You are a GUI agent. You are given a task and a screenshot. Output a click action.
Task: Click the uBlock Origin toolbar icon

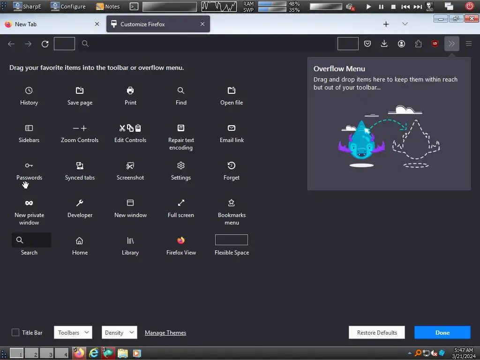(x=435, y=44)
